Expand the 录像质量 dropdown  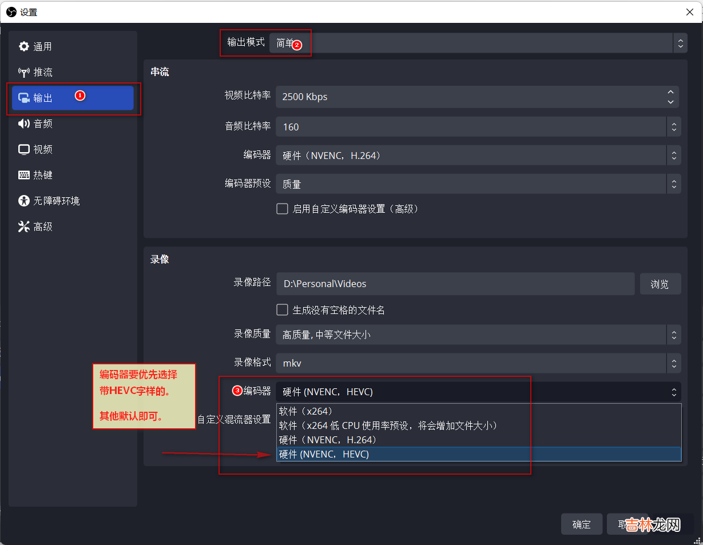tap(478, 335)
